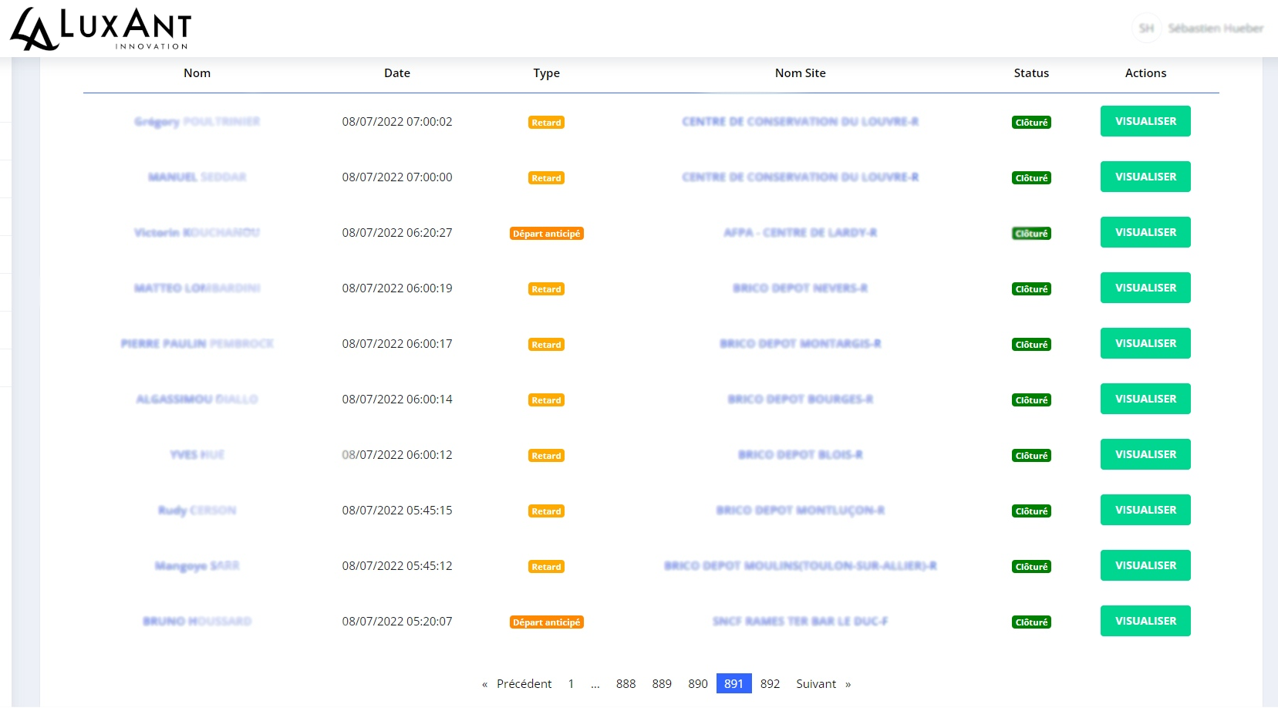
Task: Click the LuxAnt Innovation logo
Action: click(x=100, y=29)
